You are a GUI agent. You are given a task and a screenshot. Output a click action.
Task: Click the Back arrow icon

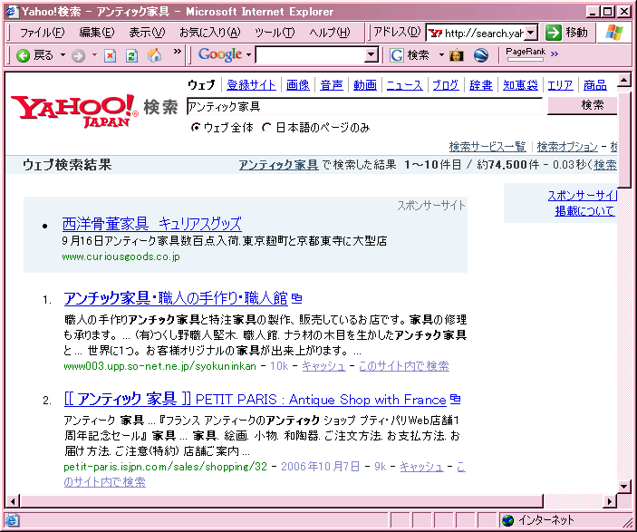point(23,55)
